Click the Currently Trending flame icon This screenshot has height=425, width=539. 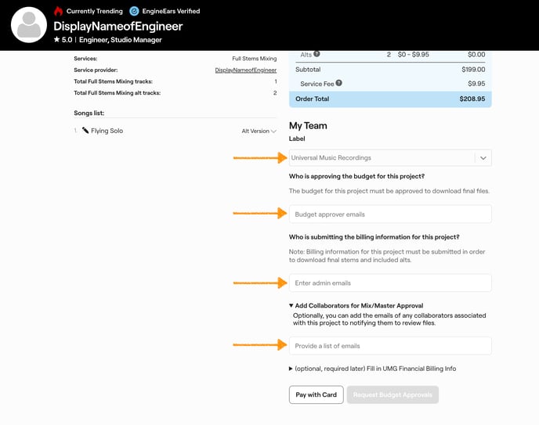[59, 11]
